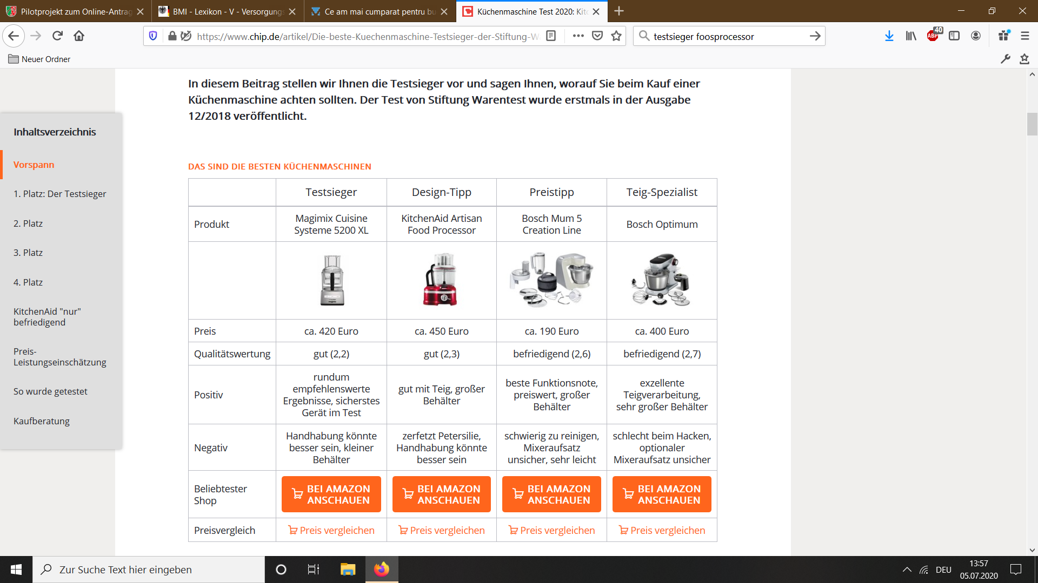Open the gift box extension icon
The image size is (1038, 583).
click(x=1004, y=36)
